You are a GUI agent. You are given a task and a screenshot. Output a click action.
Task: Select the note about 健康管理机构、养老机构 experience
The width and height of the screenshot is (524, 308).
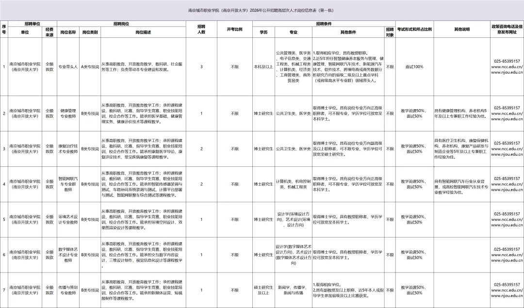click(462, 113)
